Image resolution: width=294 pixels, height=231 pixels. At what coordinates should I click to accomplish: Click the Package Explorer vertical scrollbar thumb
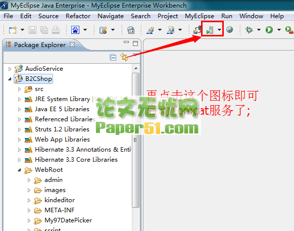135,140
